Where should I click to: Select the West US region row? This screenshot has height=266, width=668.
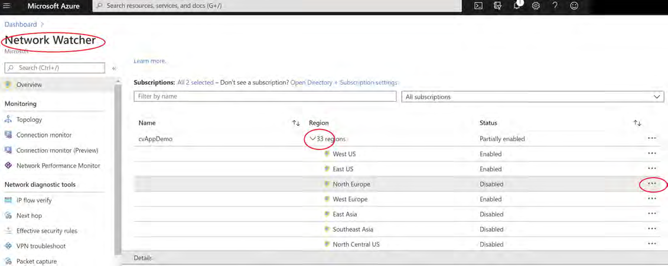pyautogui.click(x=397, y=154)
